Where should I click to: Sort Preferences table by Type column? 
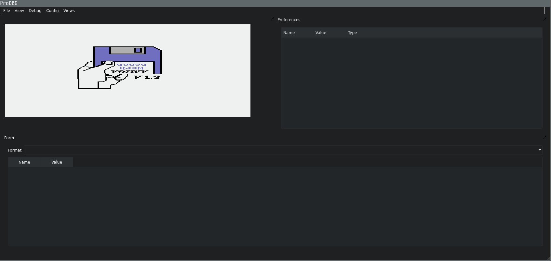click(444, 33)
